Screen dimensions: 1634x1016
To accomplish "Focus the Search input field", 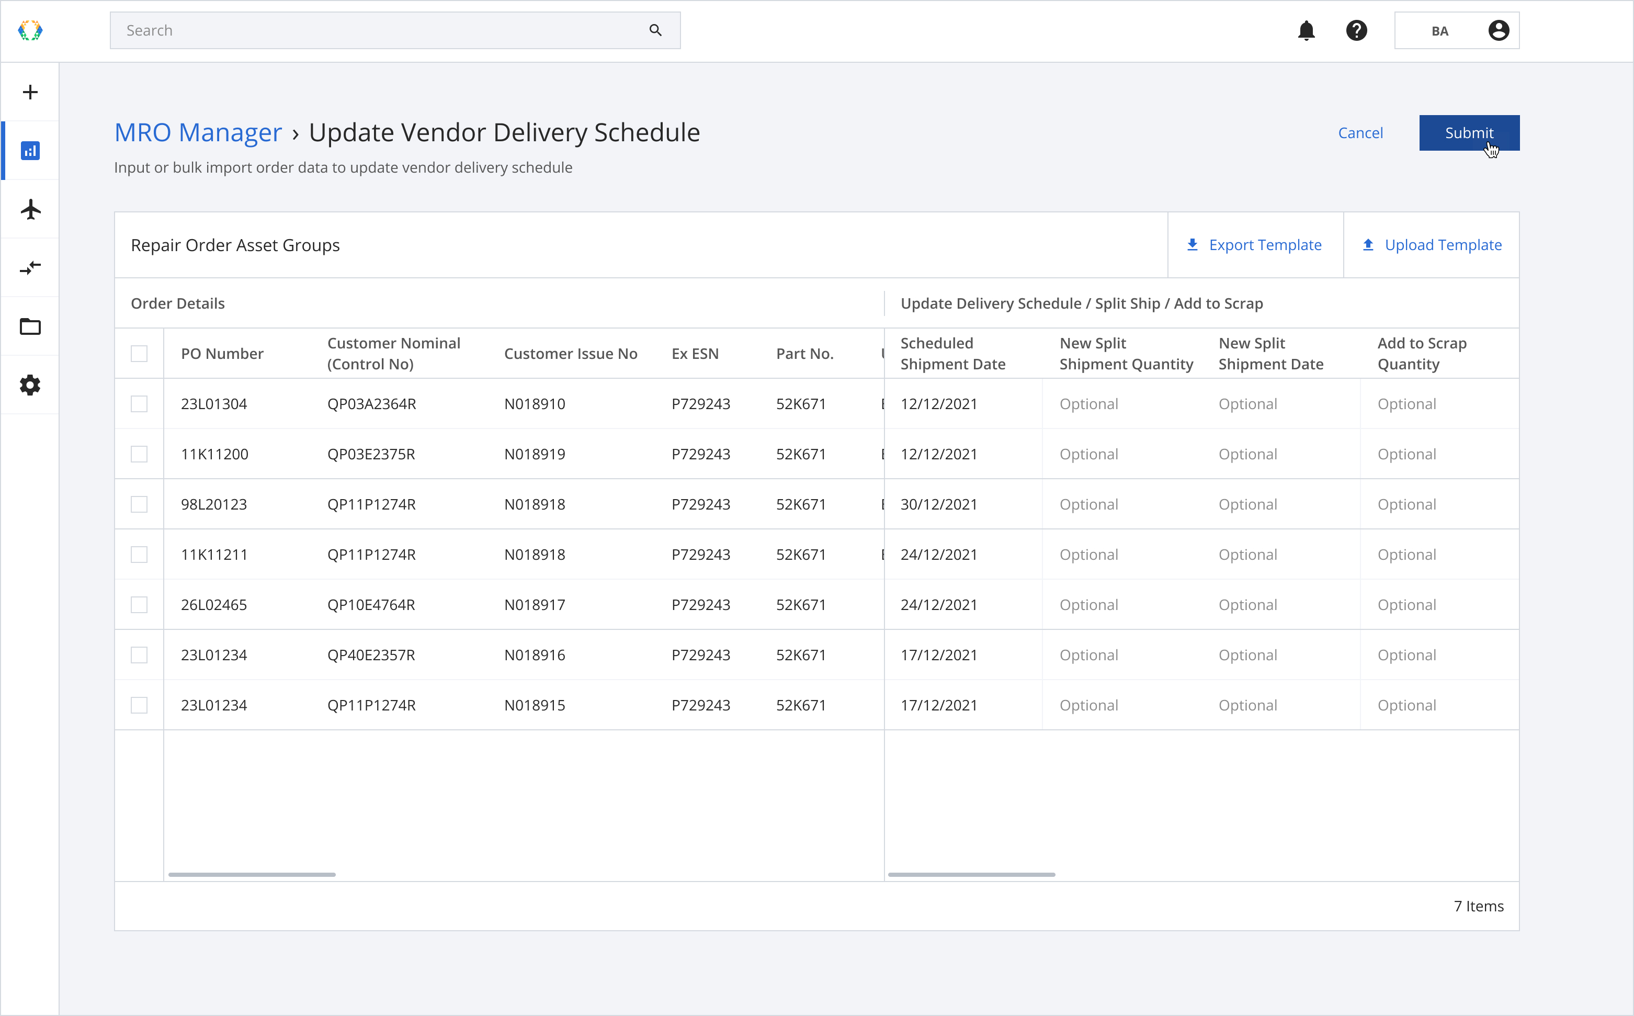I will click(x=395, y=30).
